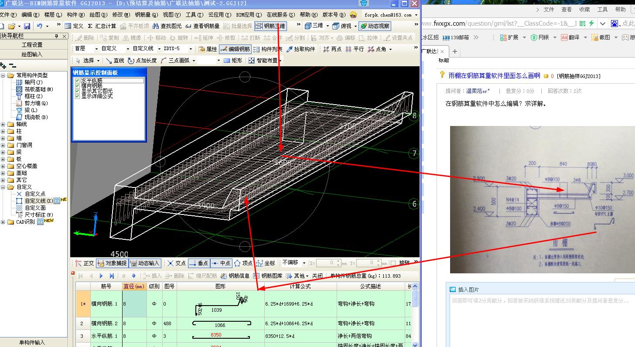Image resolution: width=635 pixels, height=347 pixels.
Task: Click browser new tab plus button
Action: tap(455, 51)
